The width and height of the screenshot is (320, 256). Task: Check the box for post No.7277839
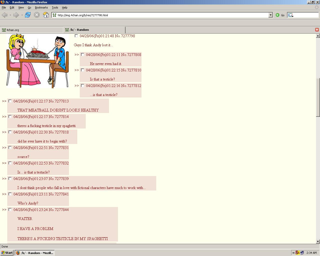[10, 178]
